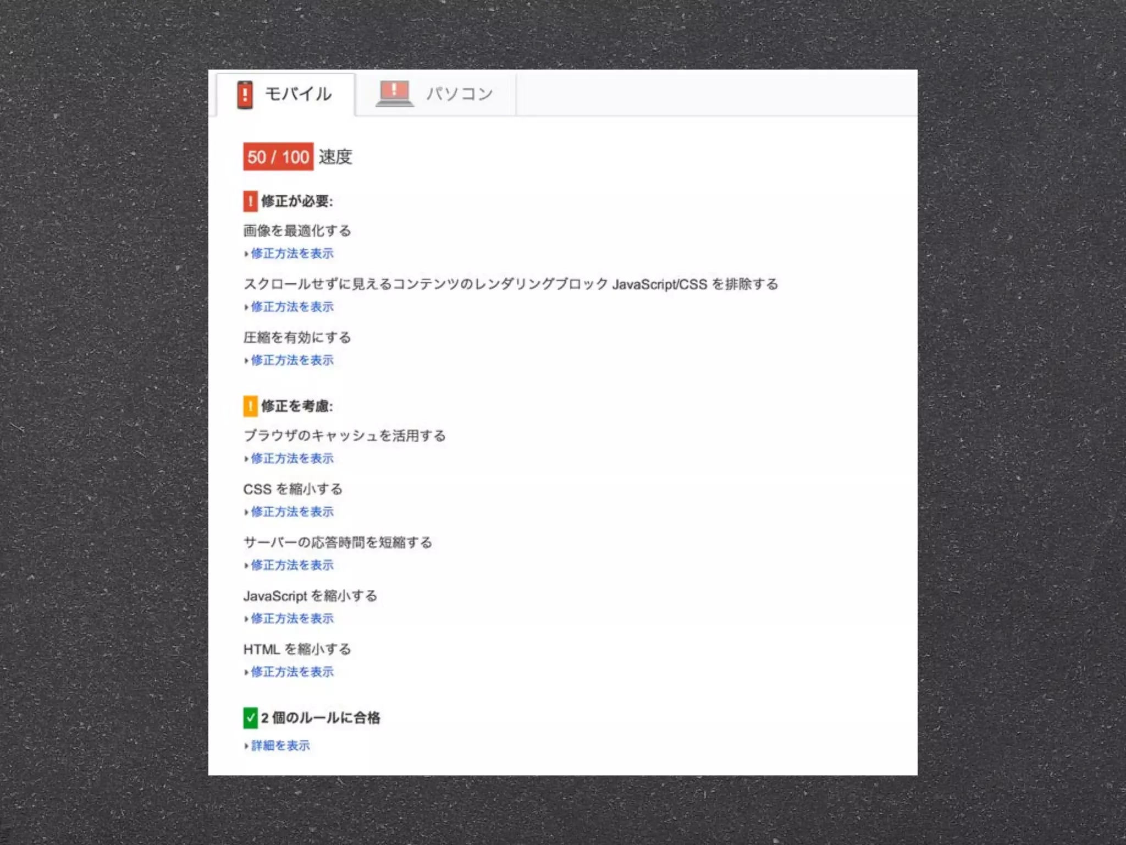Click the 修正が必要 section heading
The height and width of the screenshot is (845, 1126).
click(x=297, y=201)
